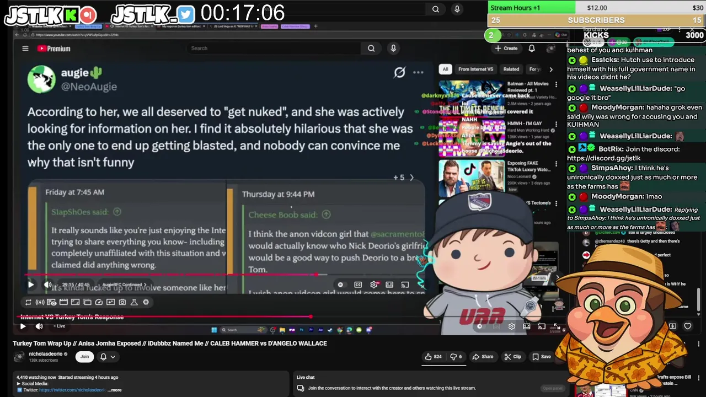
Task: Click the broadcast waves icon in the enhancer toolbar
Action: (40, 302)
